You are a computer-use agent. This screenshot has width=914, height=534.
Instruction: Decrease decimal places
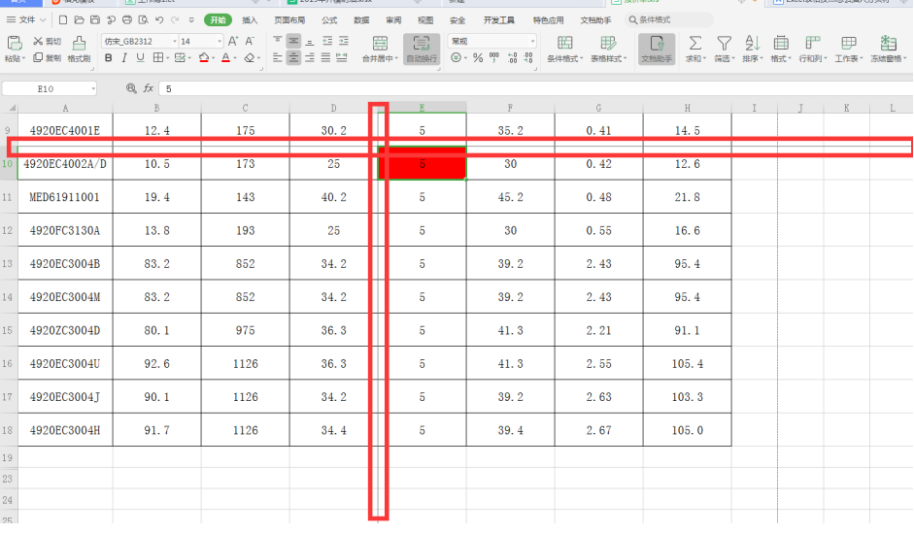528,57
